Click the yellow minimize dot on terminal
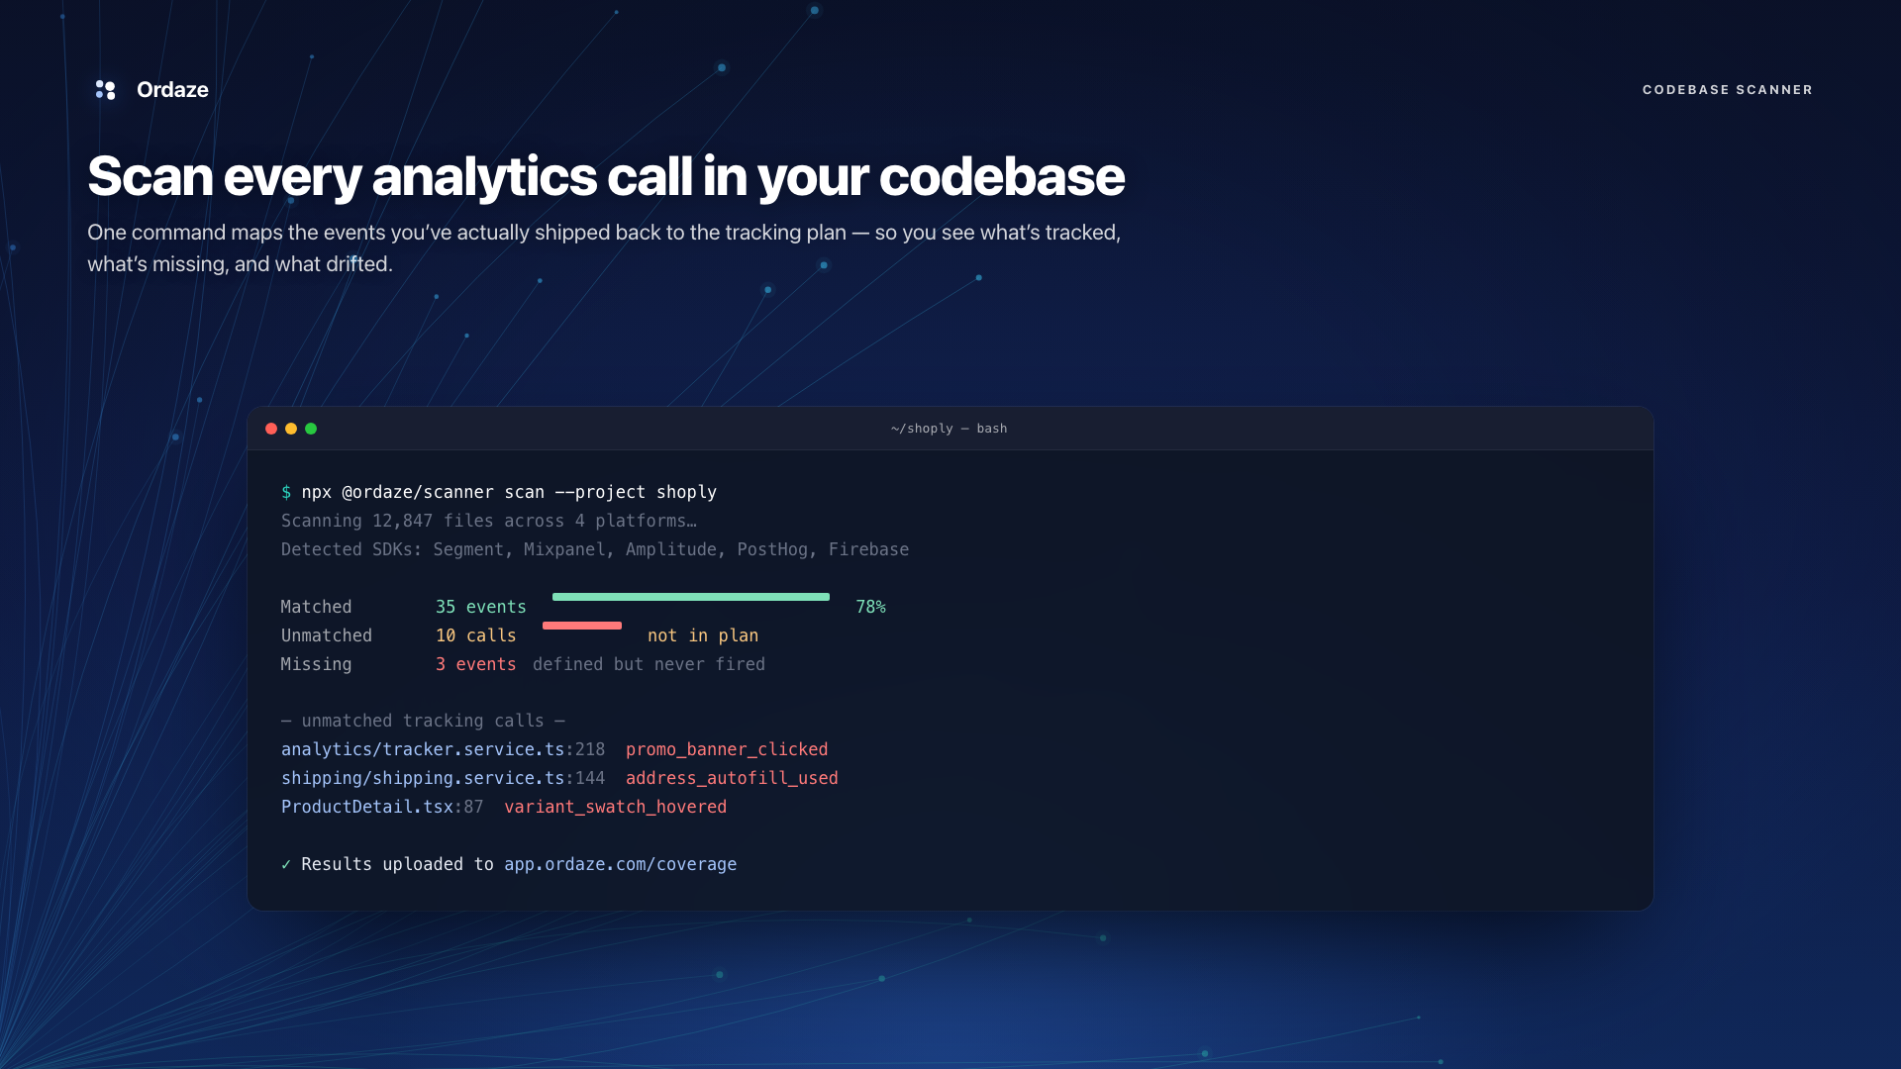The height and width of the screenshot is (1069, 1901). pos(291,429)
